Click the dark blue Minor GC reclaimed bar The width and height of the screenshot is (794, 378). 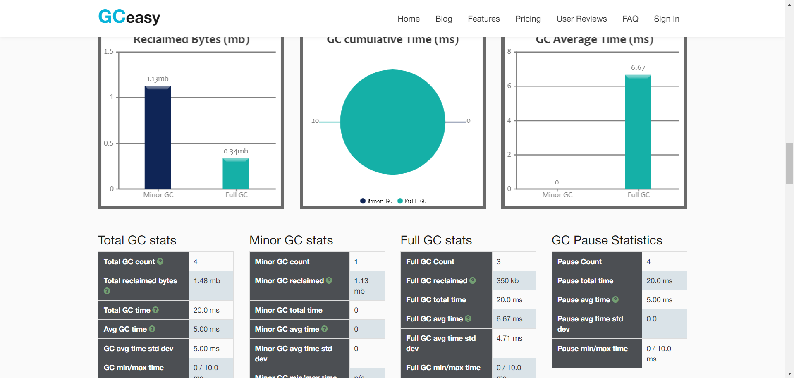pyautogui.click(x=158, y=137)
